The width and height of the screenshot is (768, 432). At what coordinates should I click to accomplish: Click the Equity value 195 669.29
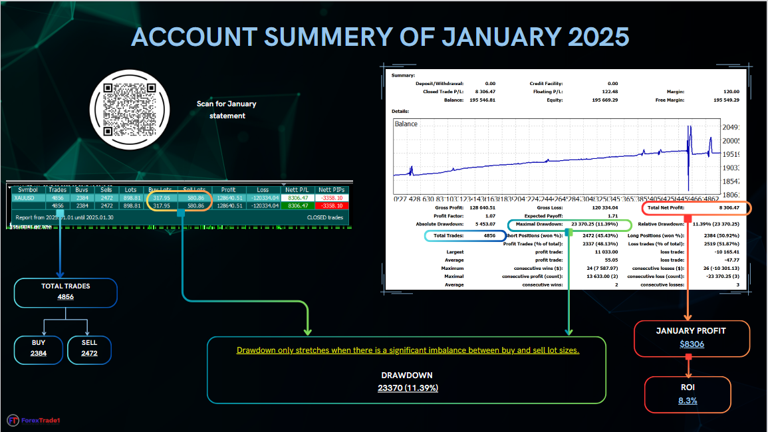click(x=605, y=100)
